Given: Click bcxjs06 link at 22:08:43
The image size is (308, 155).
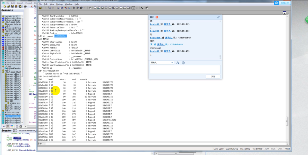Looking at the screenshot, I should pyautogui.click(x=155, y=51).
